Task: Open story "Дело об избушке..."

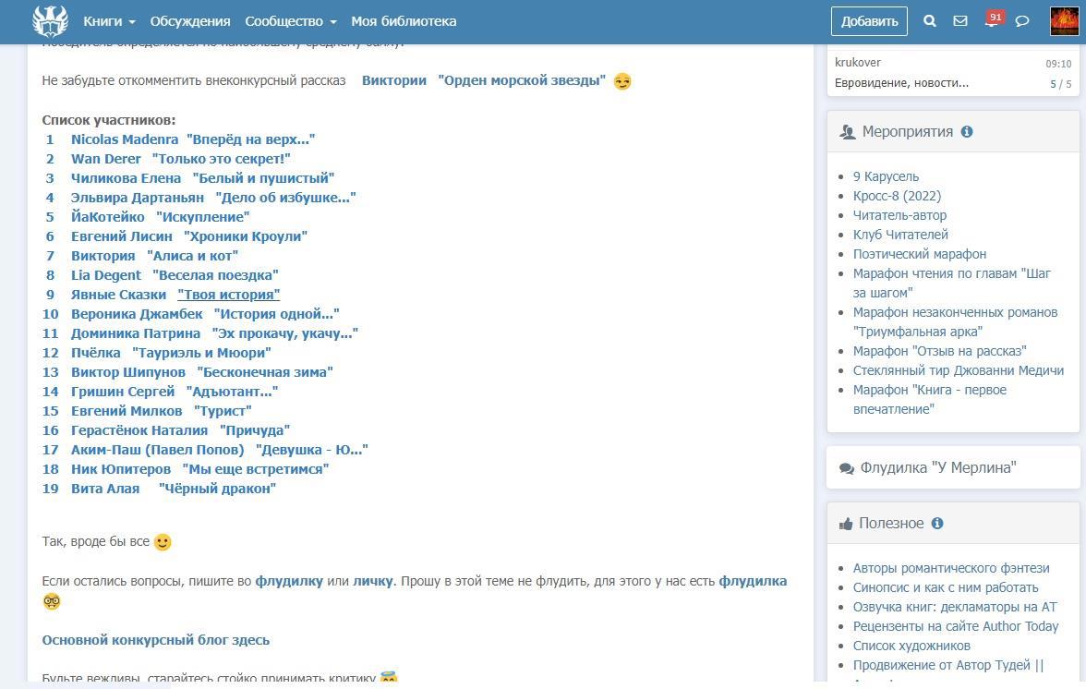Action: pos(285,198)
